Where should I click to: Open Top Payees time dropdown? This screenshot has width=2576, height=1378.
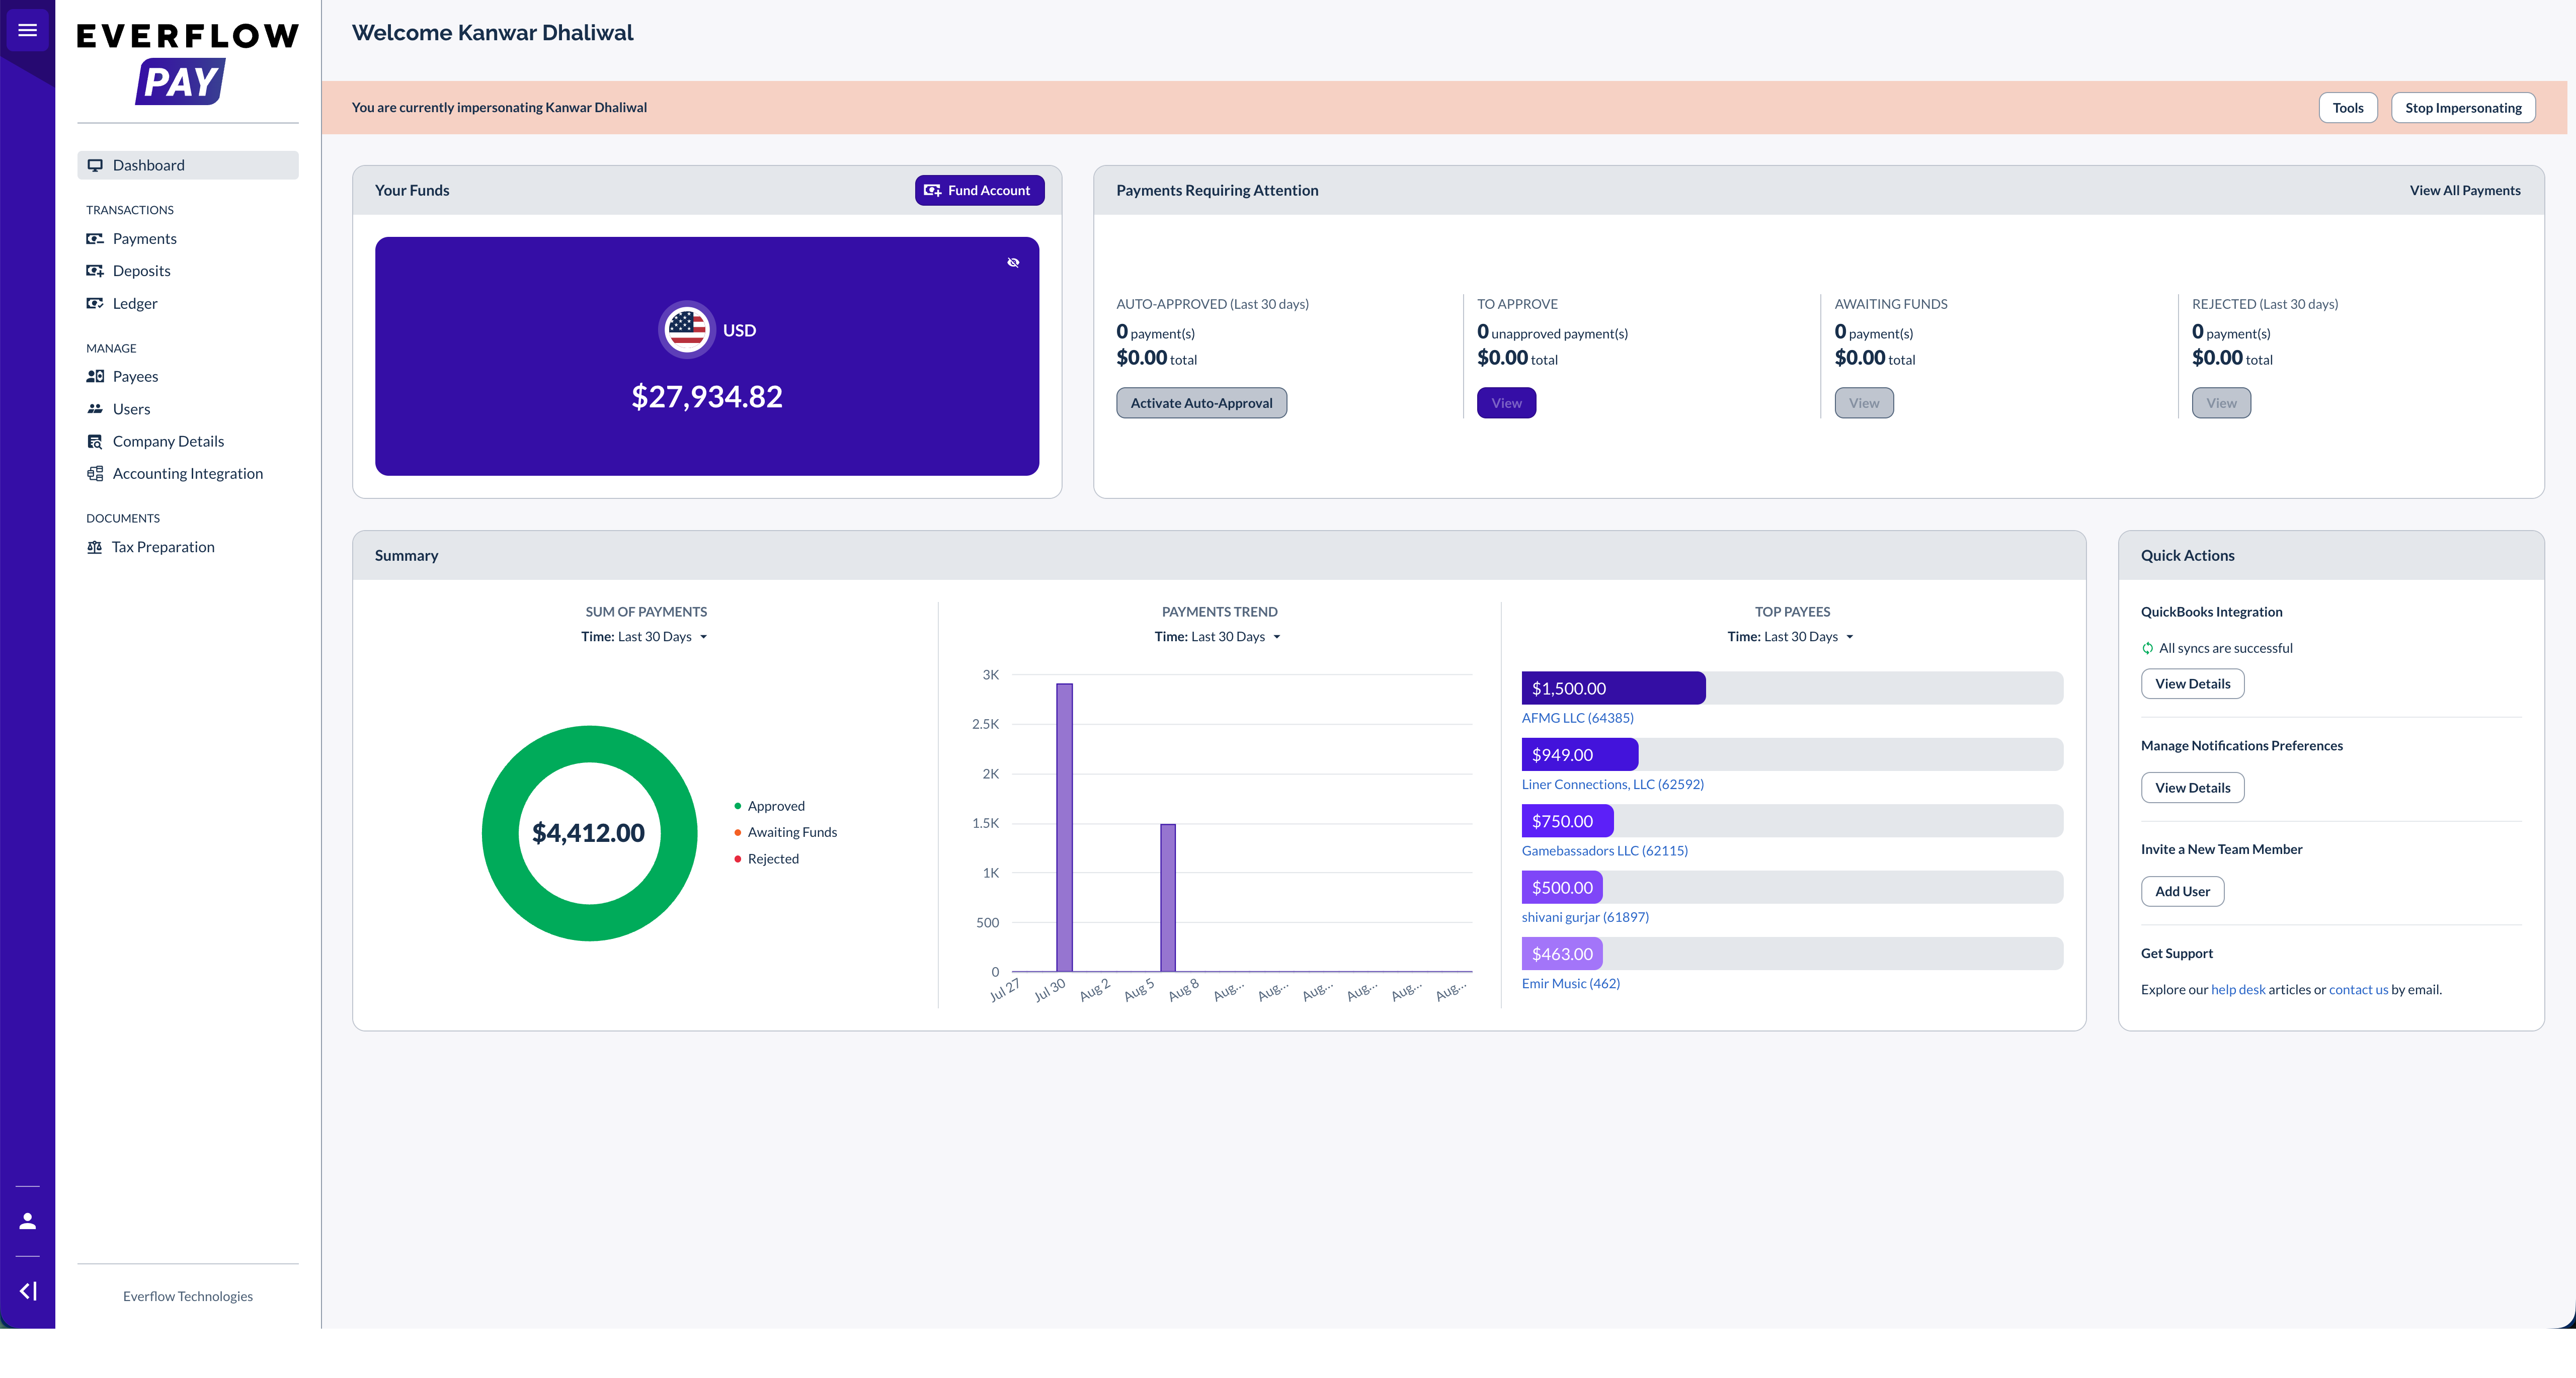1791,637
